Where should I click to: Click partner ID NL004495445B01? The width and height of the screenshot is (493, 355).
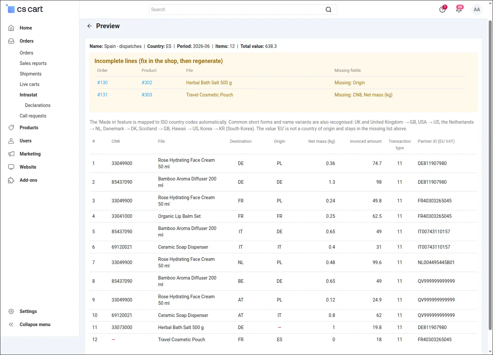tap(436, 262)
